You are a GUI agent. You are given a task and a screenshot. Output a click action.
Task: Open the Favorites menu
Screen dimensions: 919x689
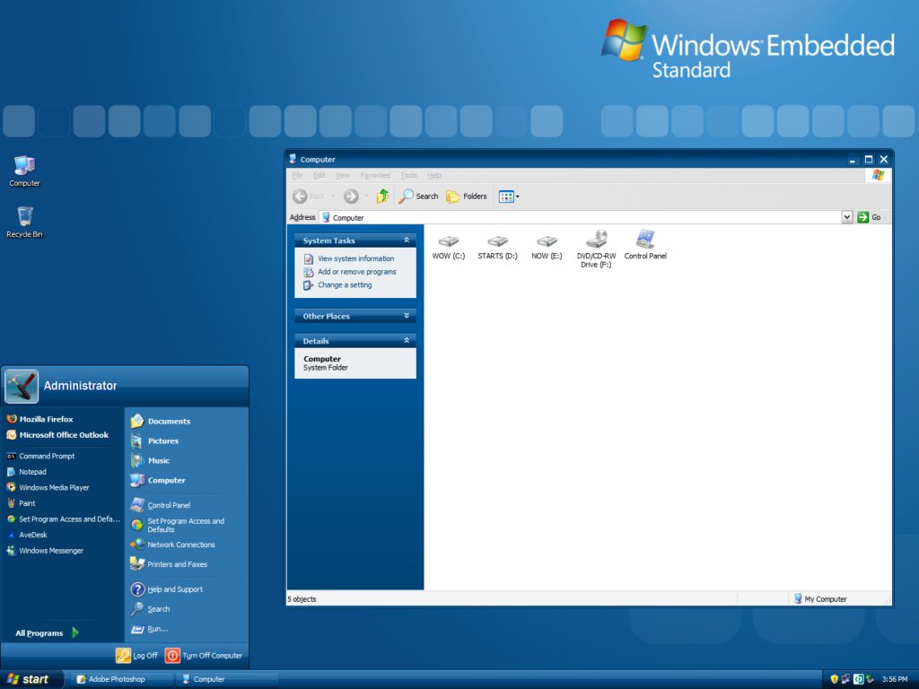[375, 175]
